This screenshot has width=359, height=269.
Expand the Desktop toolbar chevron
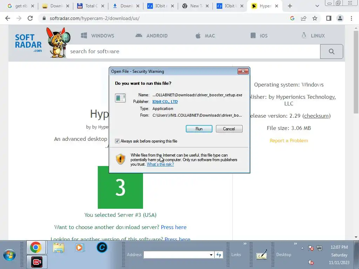(295, 244)
